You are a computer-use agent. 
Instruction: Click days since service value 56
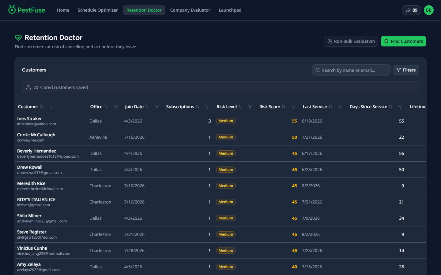pyautogui.click(x=401, y=153)
